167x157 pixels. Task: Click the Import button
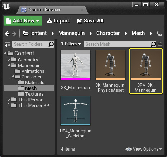(x=58, y=21)
